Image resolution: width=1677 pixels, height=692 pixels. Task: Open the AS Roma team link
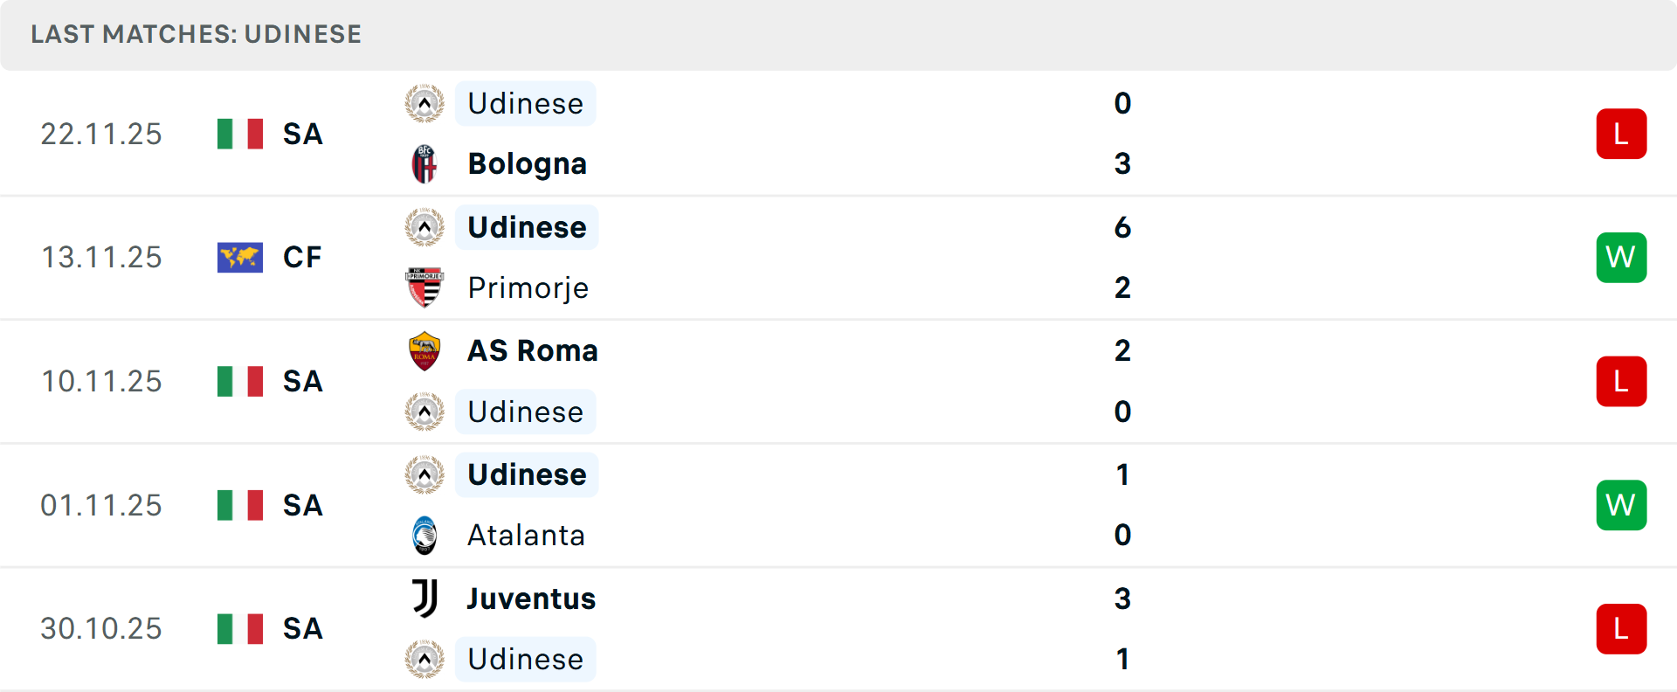click(x=533, y=350)
